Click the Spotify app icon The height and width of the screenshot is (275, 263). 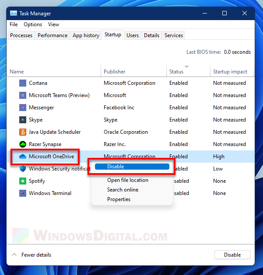[23, 181]
